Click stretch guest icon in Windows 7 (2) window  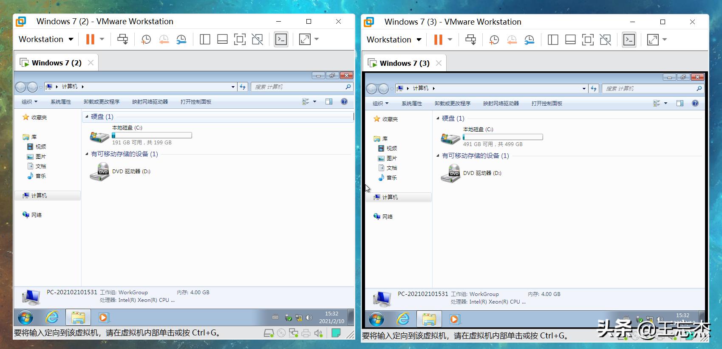click(305, 39)
